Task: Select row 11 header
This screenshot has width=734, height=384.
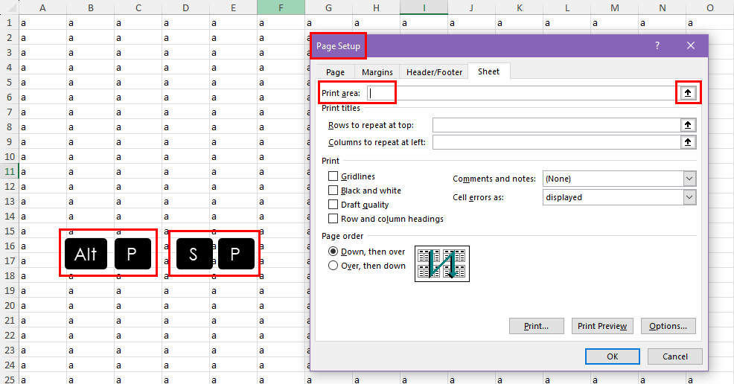Action: tap(9, 171)
